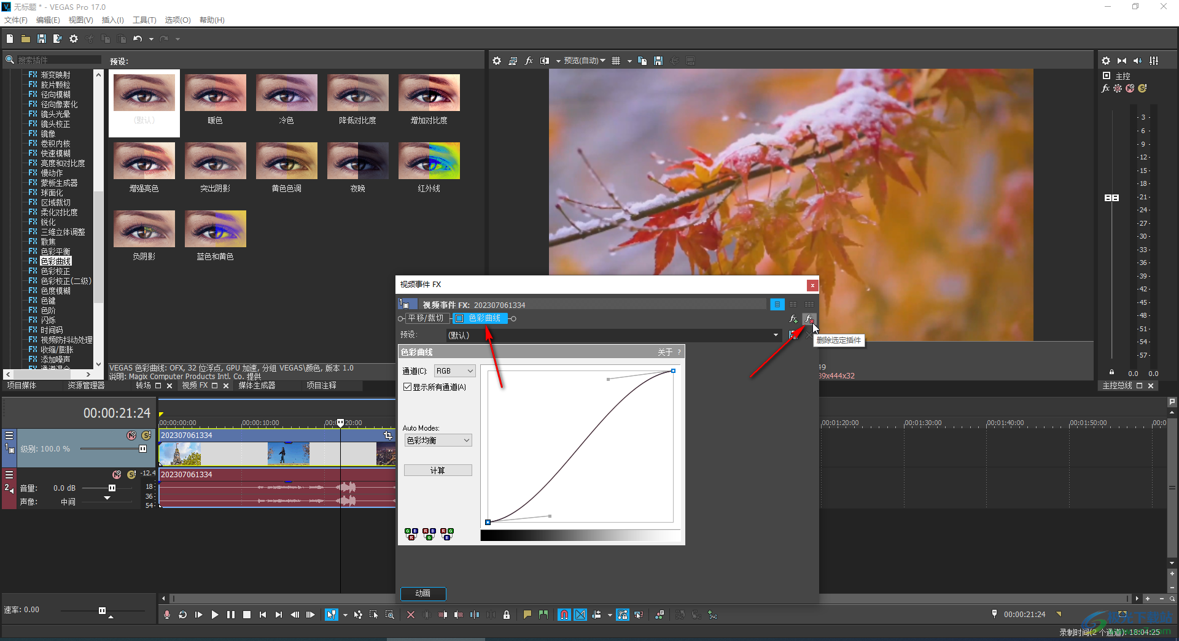Play the timeline from transport bar
This screenshot has width=1179, height=641.
215,615
